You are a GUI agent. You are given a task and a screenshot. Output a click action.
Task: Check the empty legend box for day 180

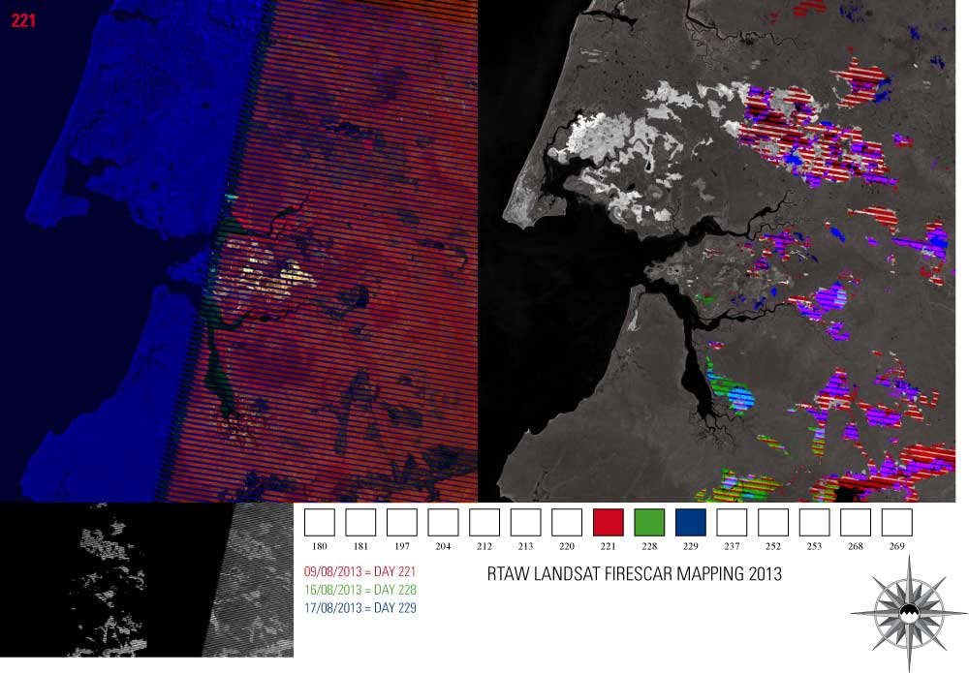[320, 522]
